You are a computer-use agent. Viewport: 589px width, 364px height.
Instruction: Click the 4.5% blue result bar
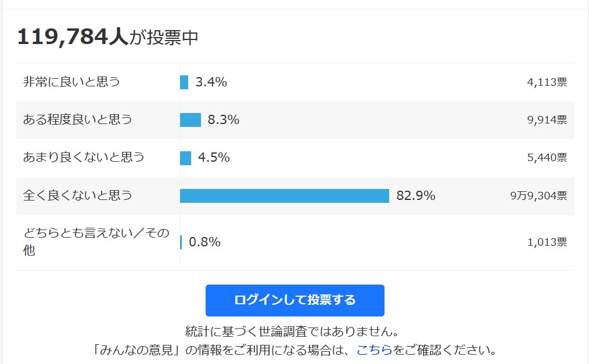coord(185,158)
